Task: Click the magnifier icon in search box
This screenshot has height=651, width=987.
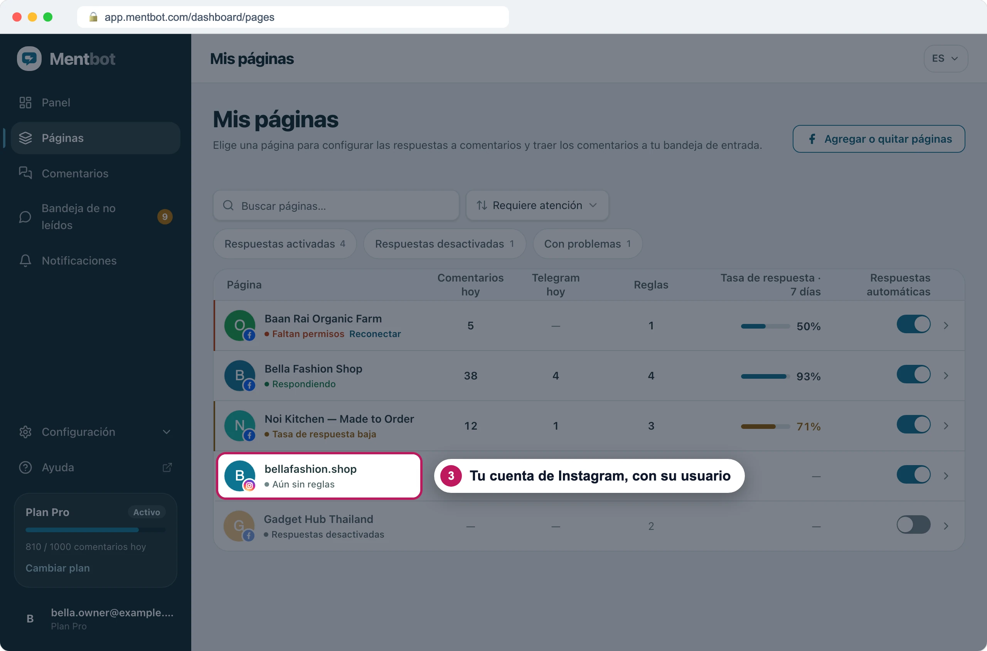Action: point(228,205)
